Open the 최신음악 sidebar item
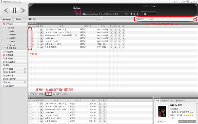Viewport: 198px width, 124px height. 9,52
